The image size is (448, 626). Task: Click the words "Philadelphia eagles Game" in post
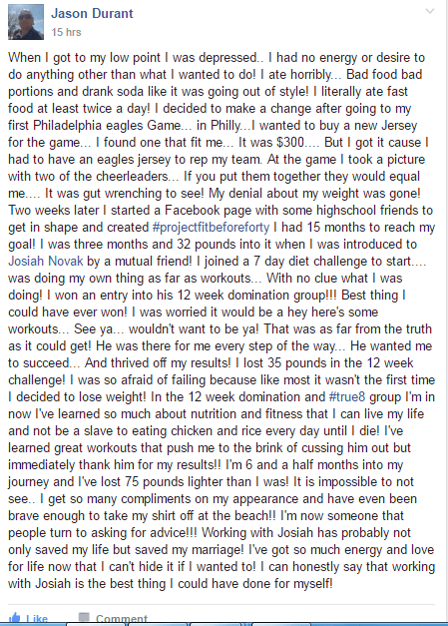point(107,126)
